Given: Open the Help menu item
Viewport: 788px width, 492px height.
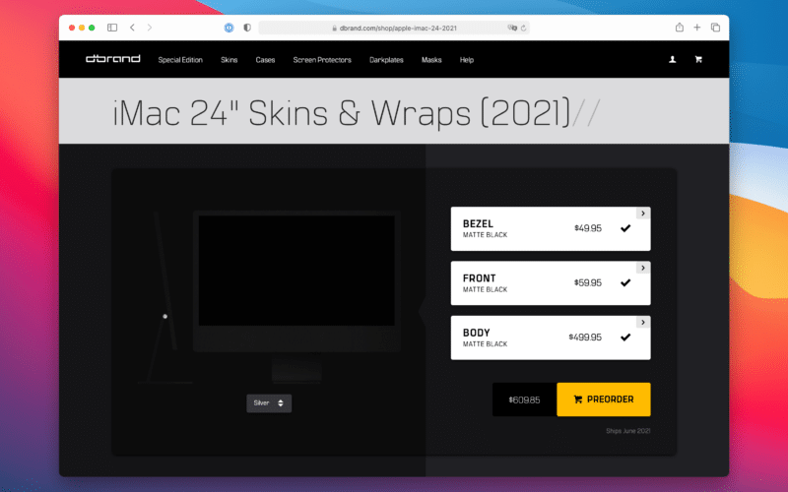Looking at the screenshot, I should coord(467,60).
